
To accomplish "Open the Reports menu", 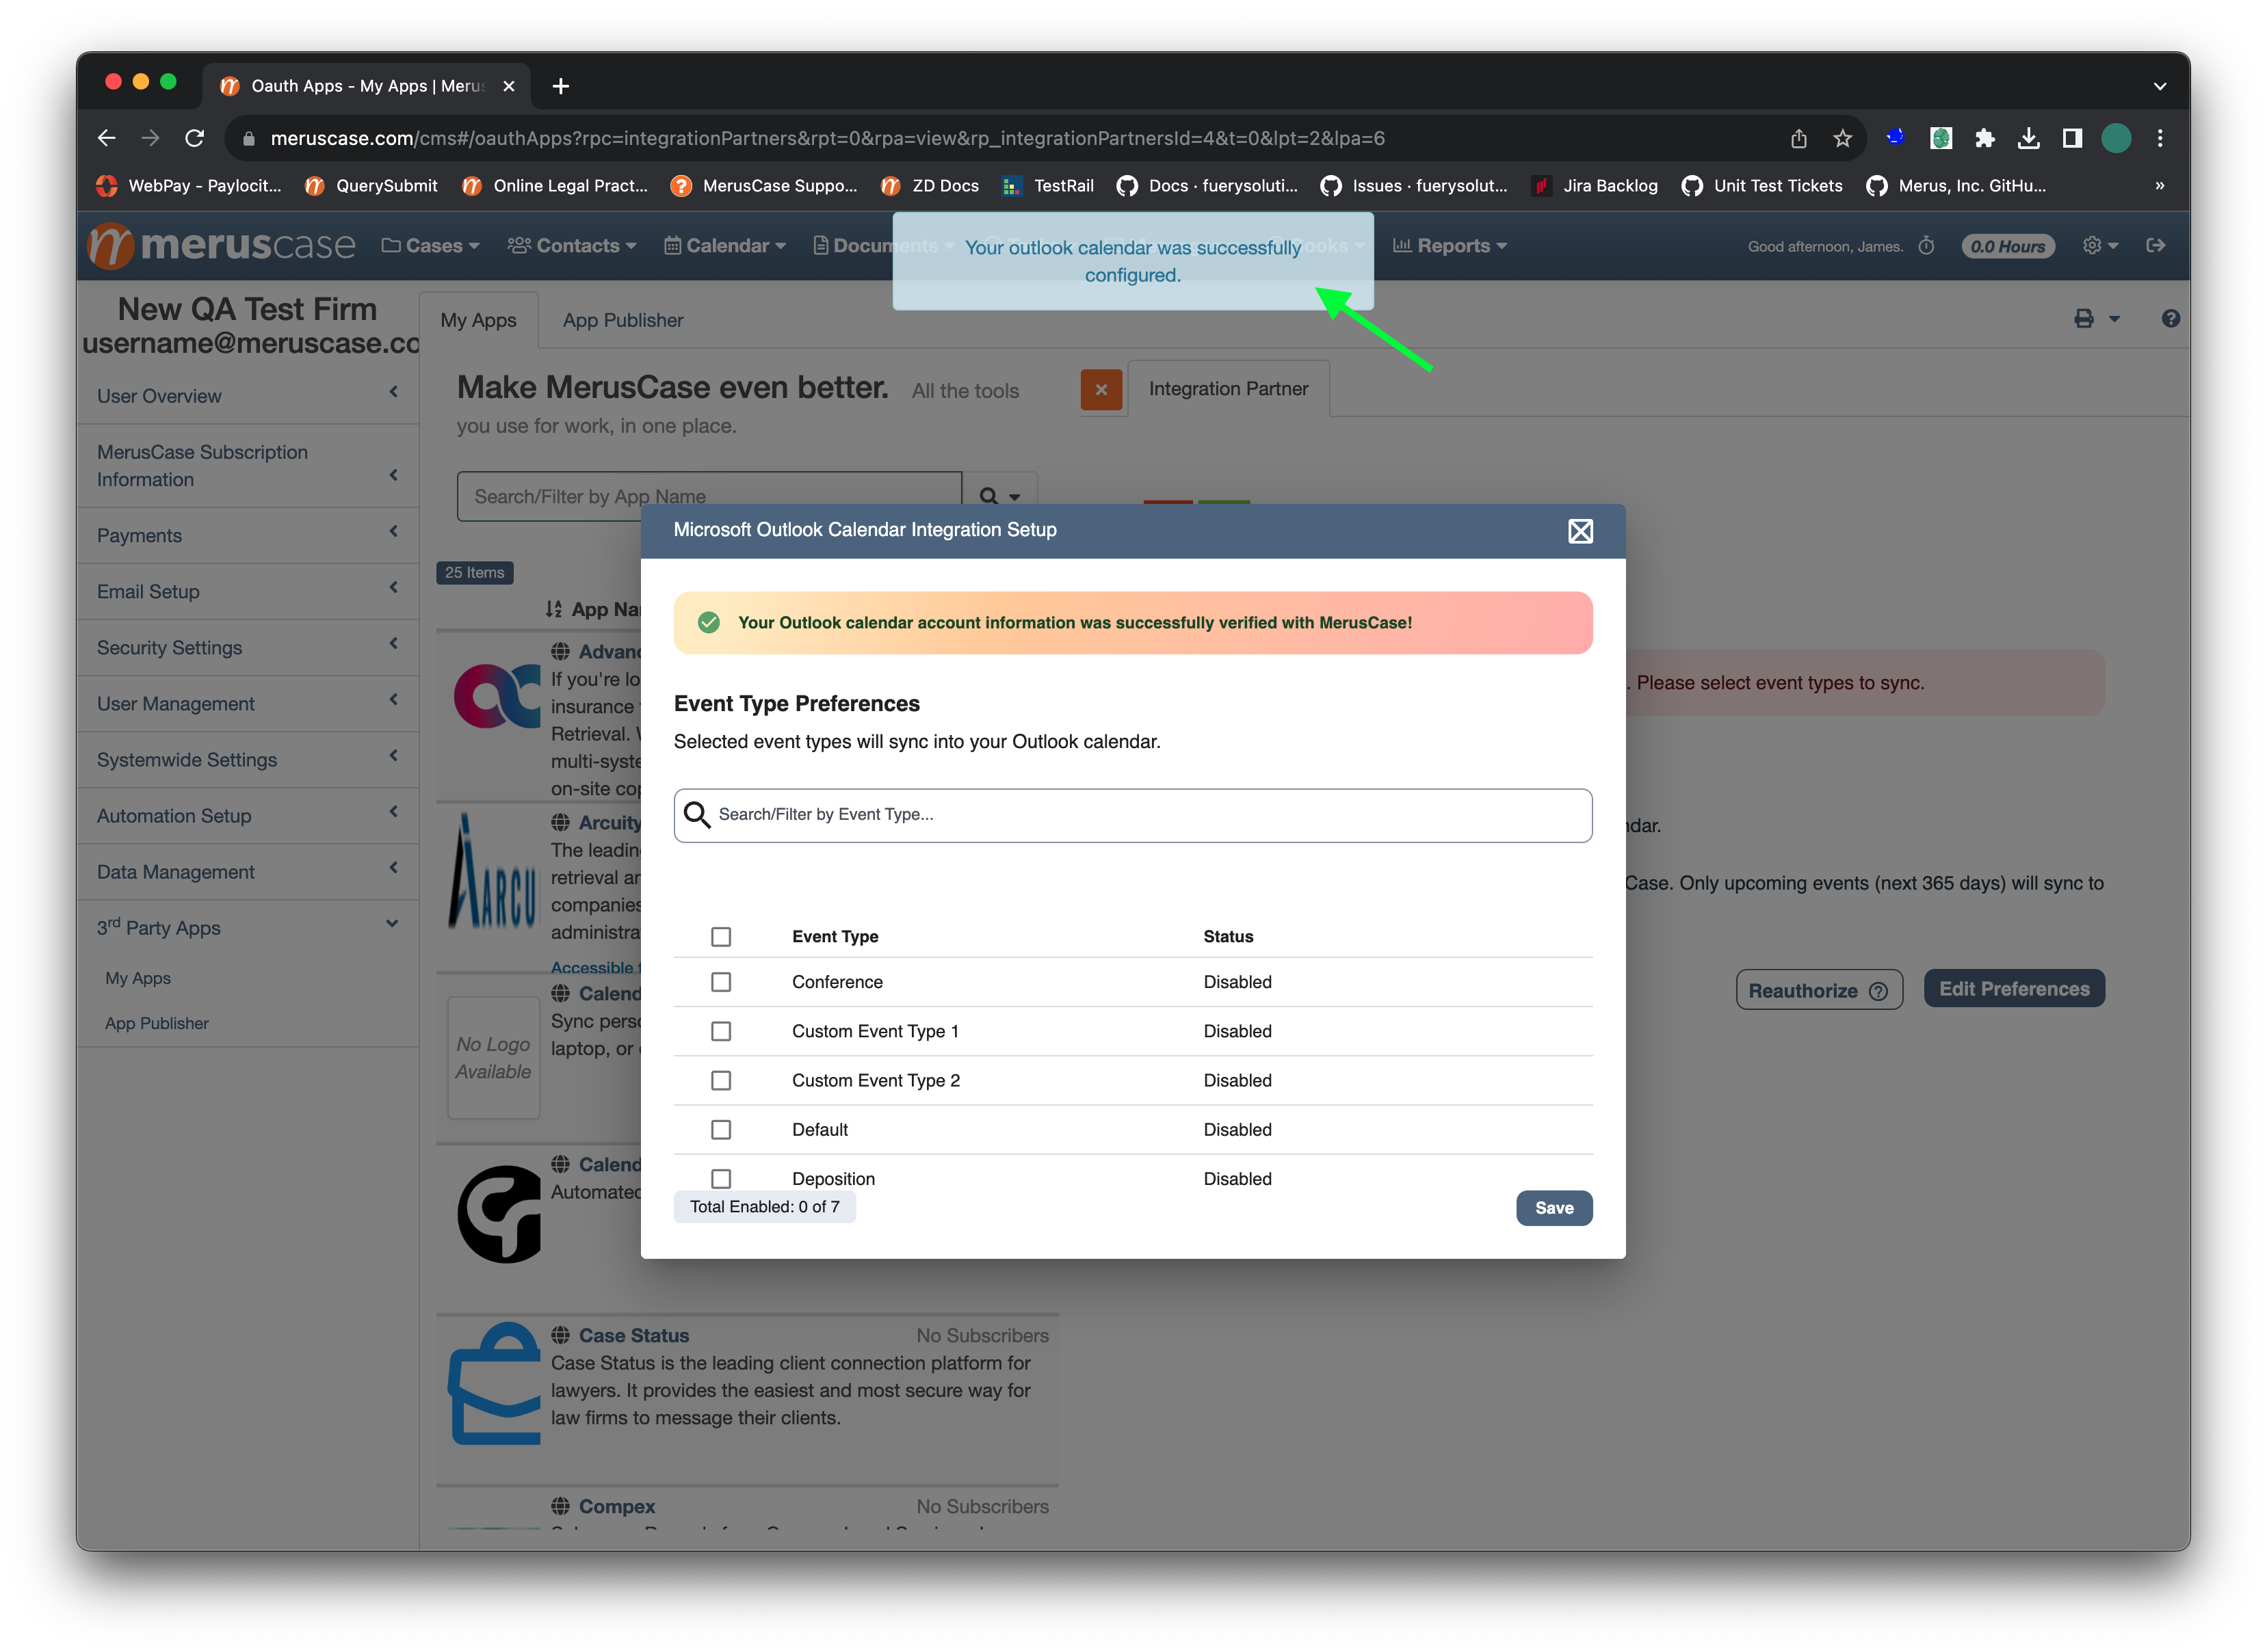I will (1450, 246).
